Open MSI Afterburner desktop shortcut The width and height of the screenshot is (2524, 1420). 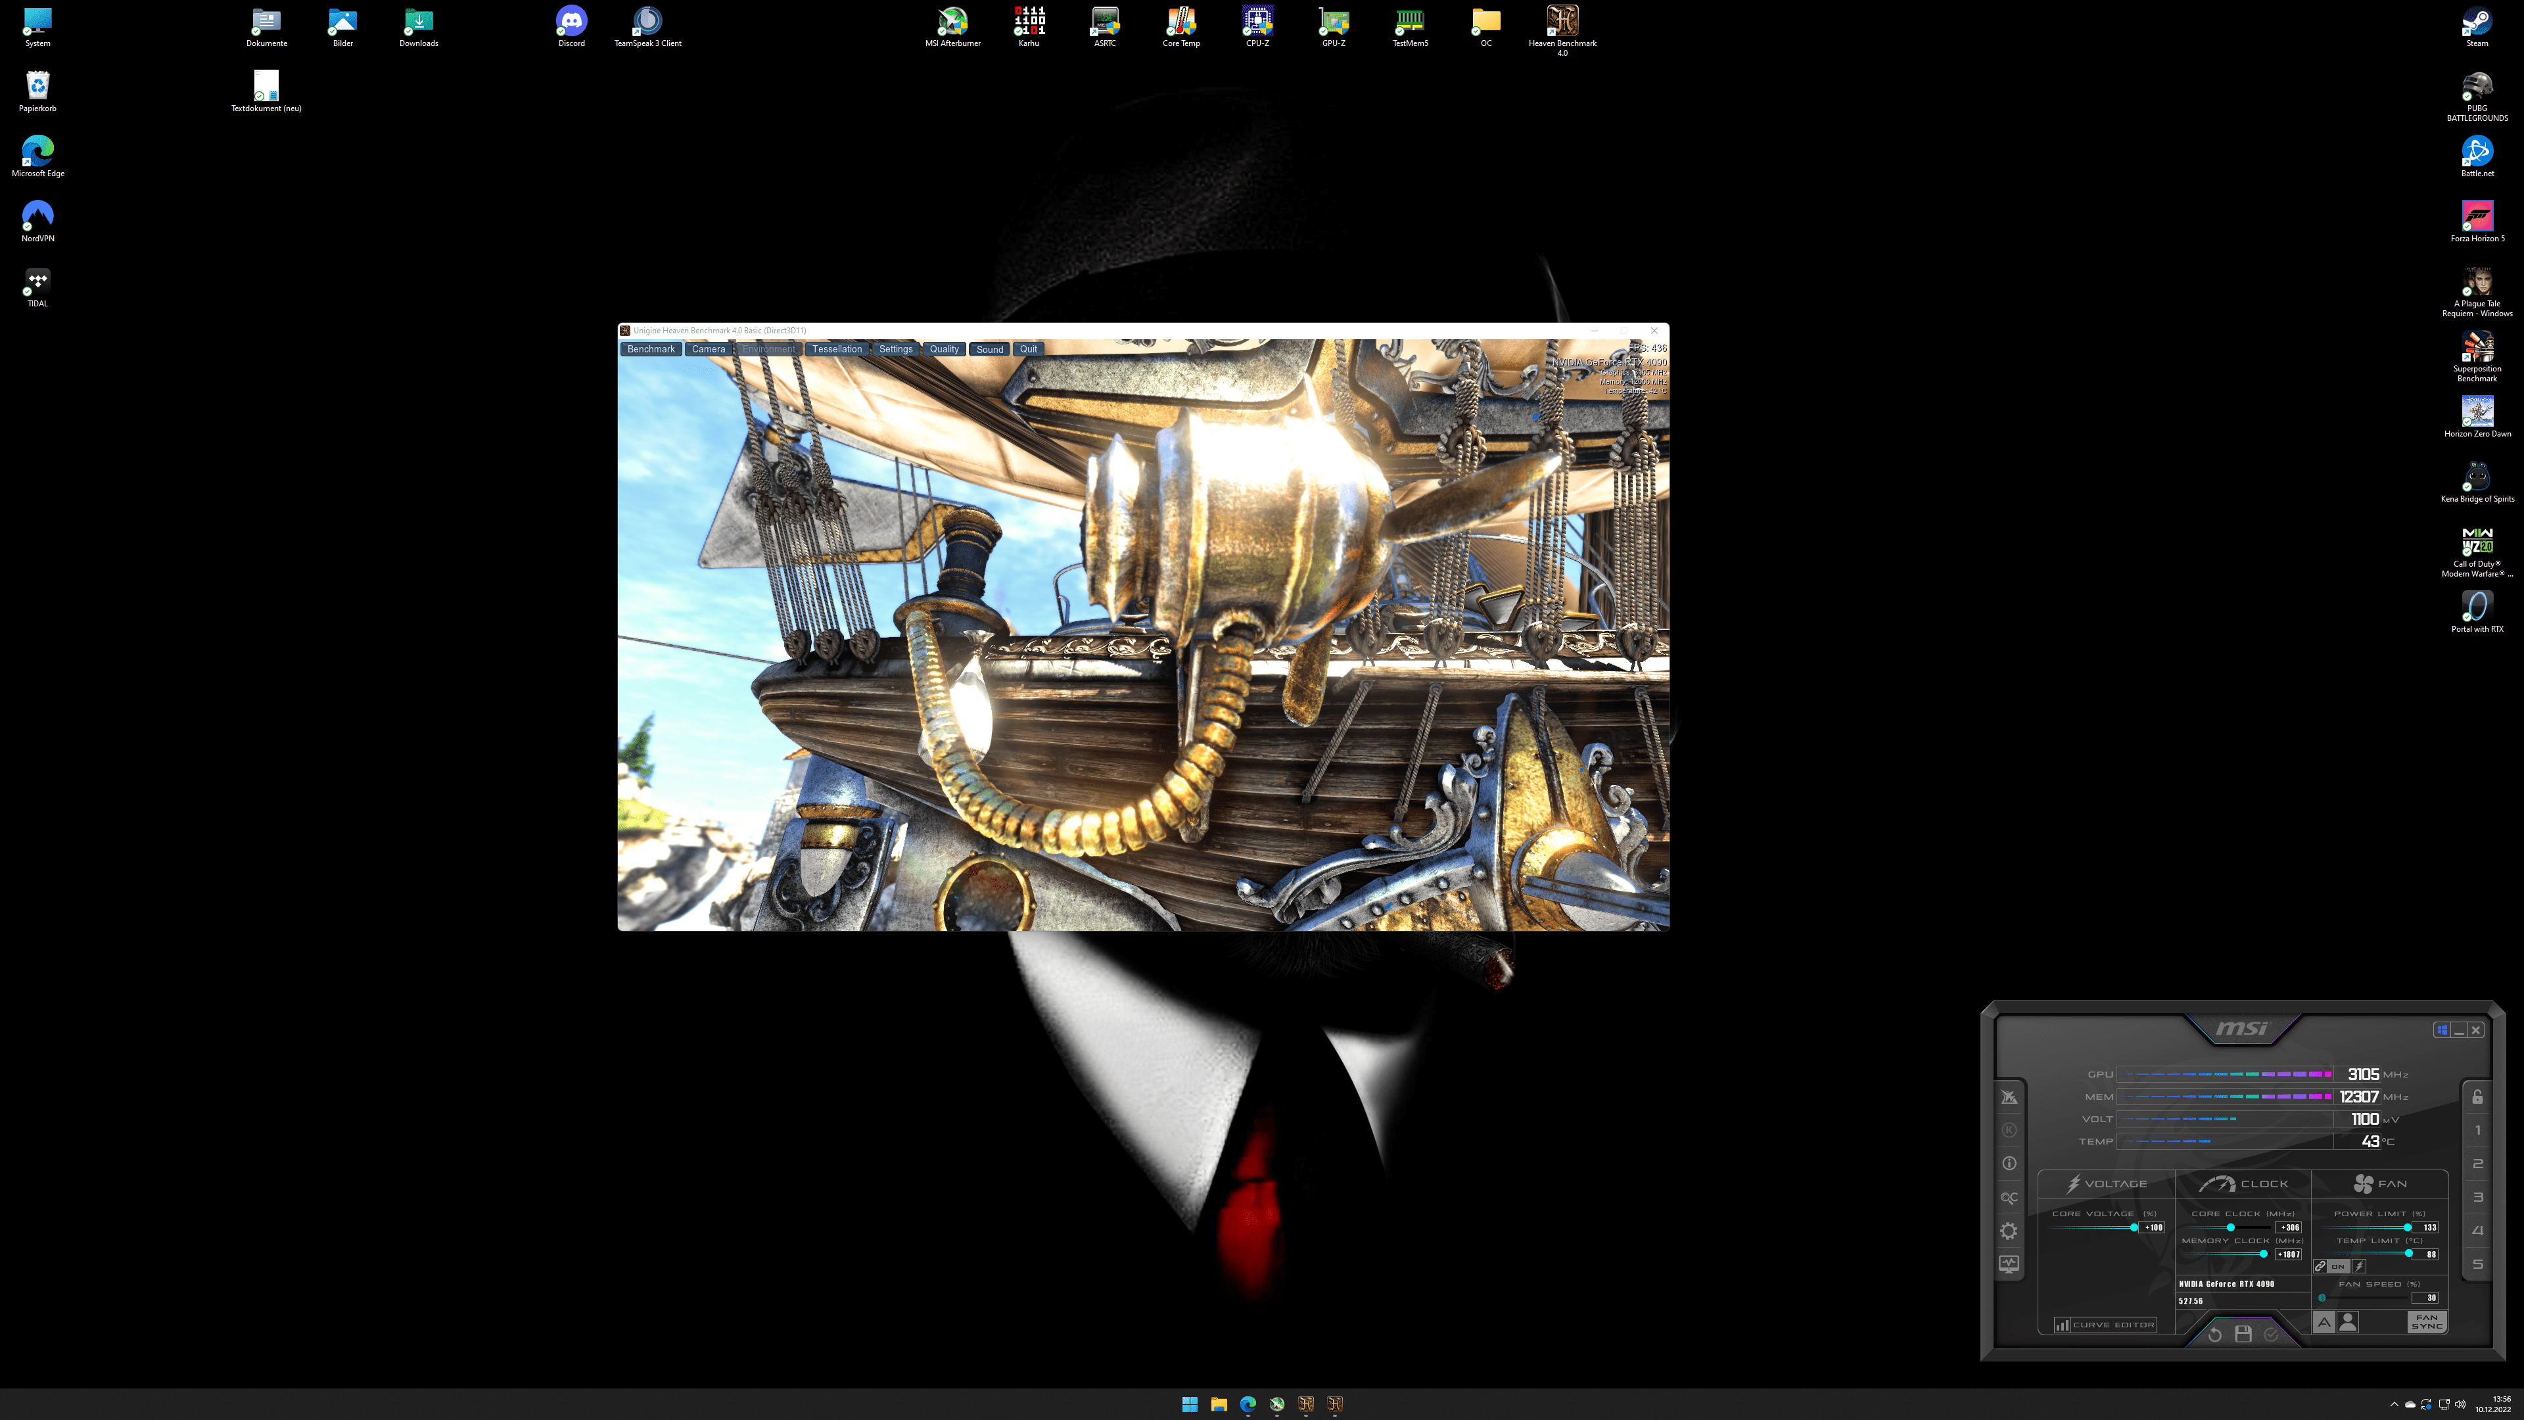952,26
